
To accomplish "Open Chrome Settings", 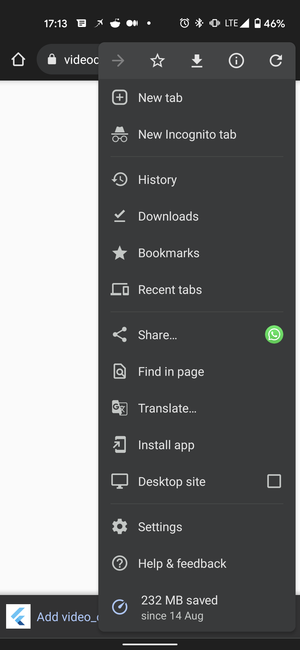I will (x=160, y=527).
